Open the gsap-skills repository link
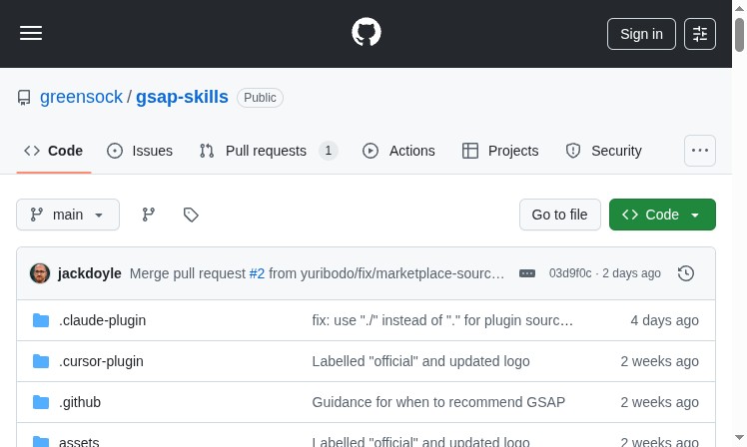 pos(182,97)
